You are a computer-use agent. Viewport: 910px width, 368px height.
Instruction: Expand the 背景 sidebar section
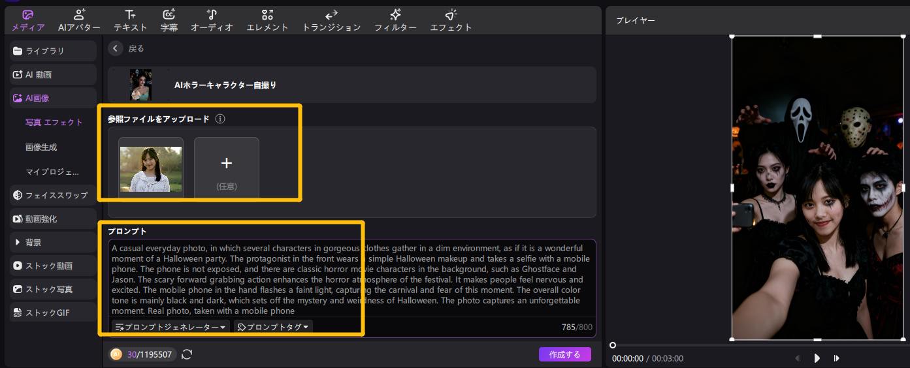(x=53, y=242)
